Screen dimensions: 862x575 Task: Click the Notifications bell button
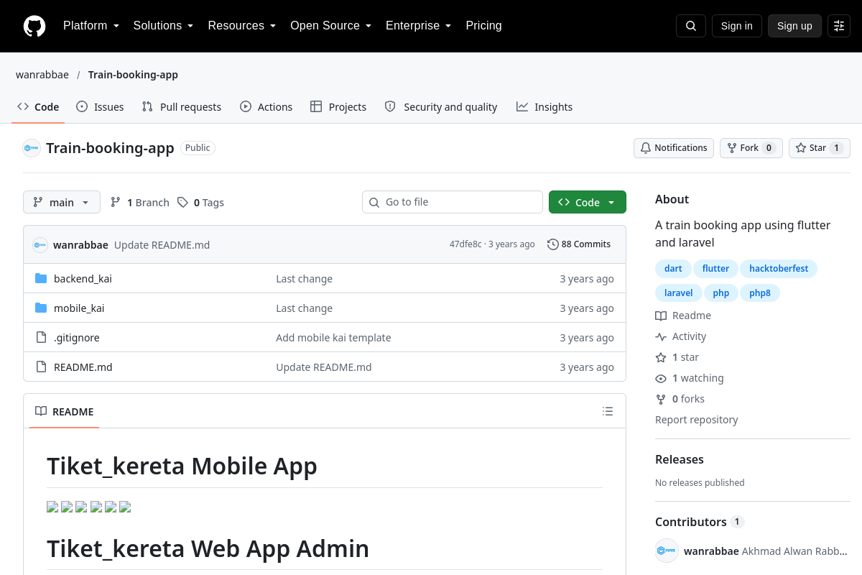(x=674, y=148)
